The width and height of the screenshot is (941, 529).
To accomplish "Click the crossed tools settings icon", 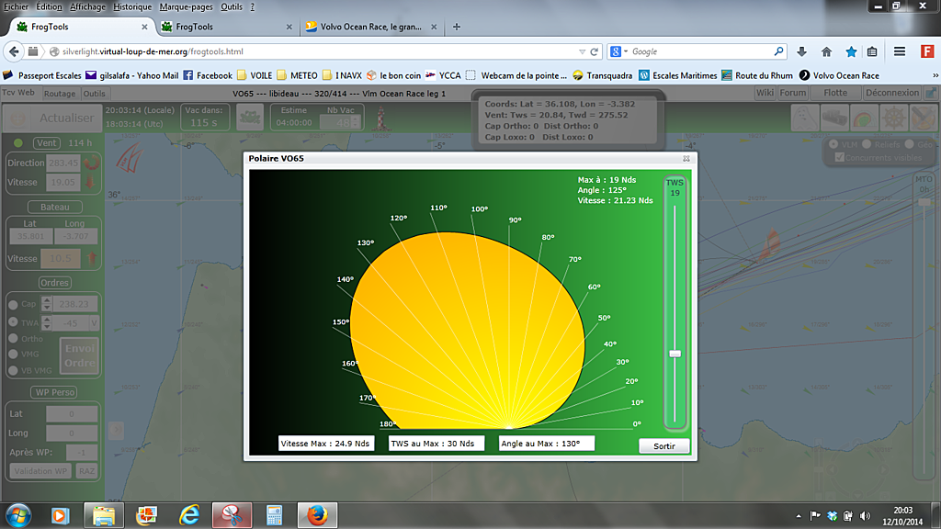I will click(923, 118).
